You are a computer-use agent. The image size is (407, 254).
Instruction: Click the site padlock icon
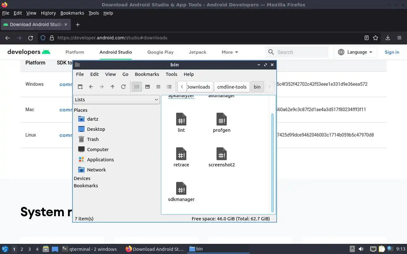tap(52, 38)
